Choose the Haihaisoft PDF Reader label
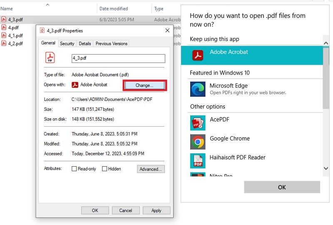The height and width of the screenshot is (225, 333). click(x=237, y=157)
